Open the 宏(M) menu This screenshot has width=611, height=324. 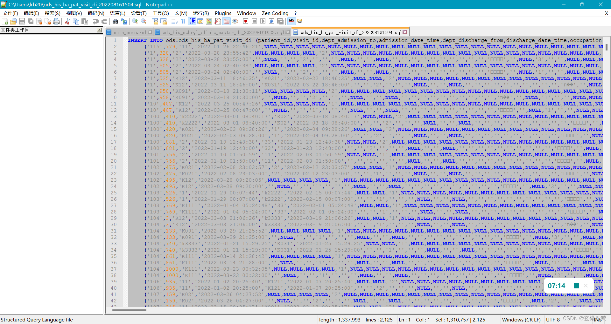click(x=181, y=13)
